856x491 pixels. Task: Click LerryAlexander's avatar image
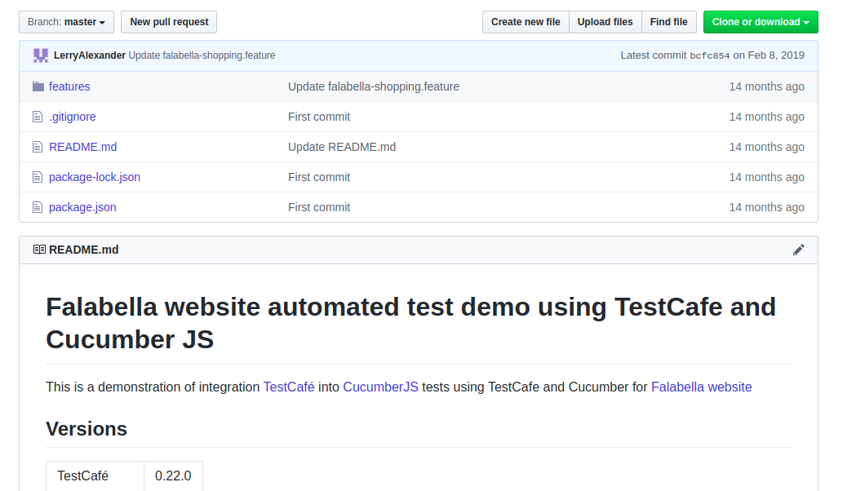tap(41, 55)
